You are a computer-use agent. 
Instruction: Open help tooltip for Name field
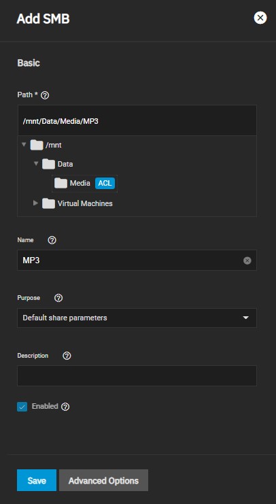tap(52, 240)
